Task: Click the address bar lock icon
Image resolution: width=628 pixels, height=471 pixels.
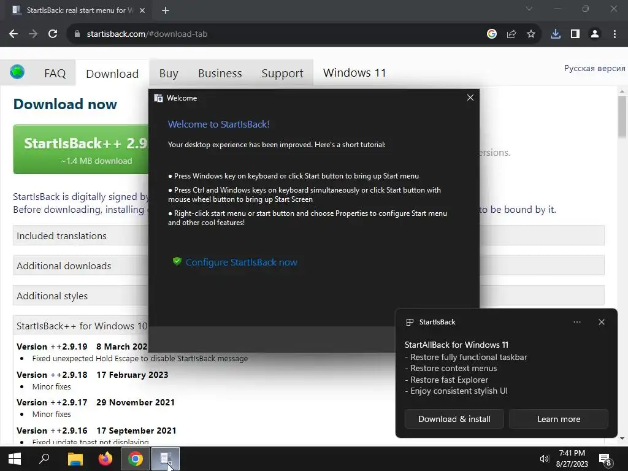Action: (x=77, y=34)
